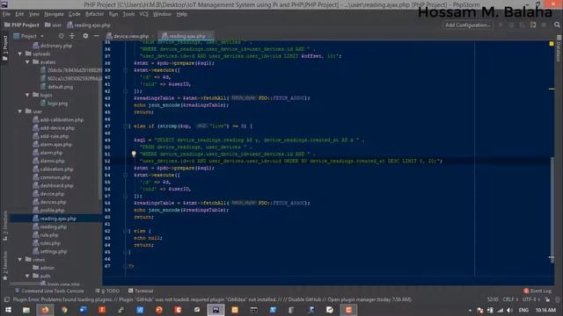The width and height of the screenshot is (563, 316).
Task: Open the Refactor menu
Action: (x=94, y=14)
